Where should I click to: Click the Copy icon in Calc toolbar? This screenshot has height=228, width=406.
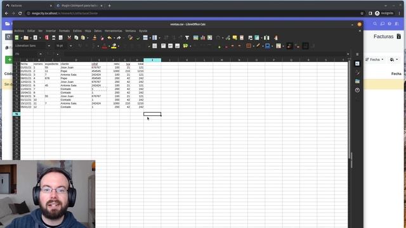click(x=76, y=38)
